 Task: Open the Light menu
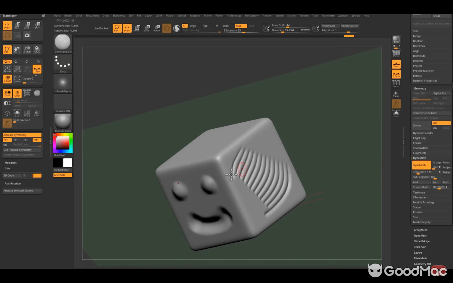(x=159, y=16)
